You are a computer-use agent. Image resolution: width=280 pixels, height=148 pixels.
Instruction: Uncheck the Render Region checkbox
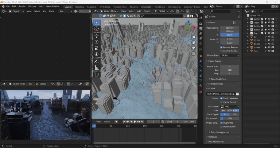[x=221, y=47]
